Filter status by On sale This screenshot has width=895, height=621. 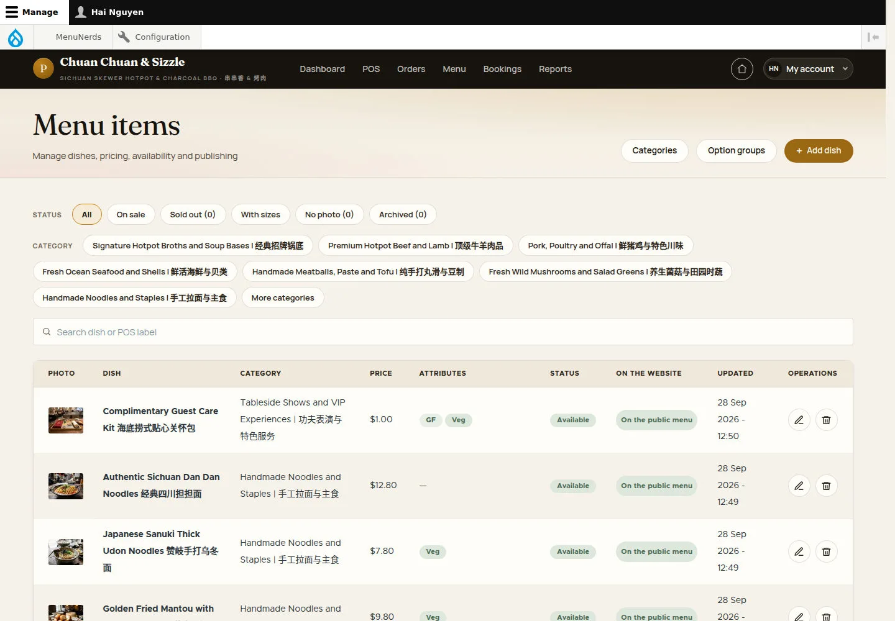(x=131, y=215)
